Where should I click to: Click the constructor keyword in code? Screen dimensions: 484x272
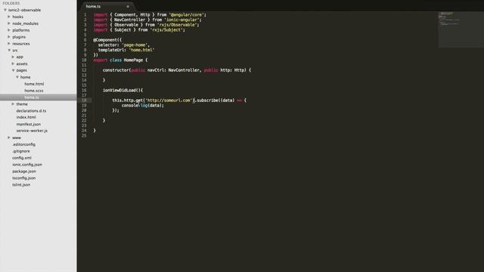point(116,70)
